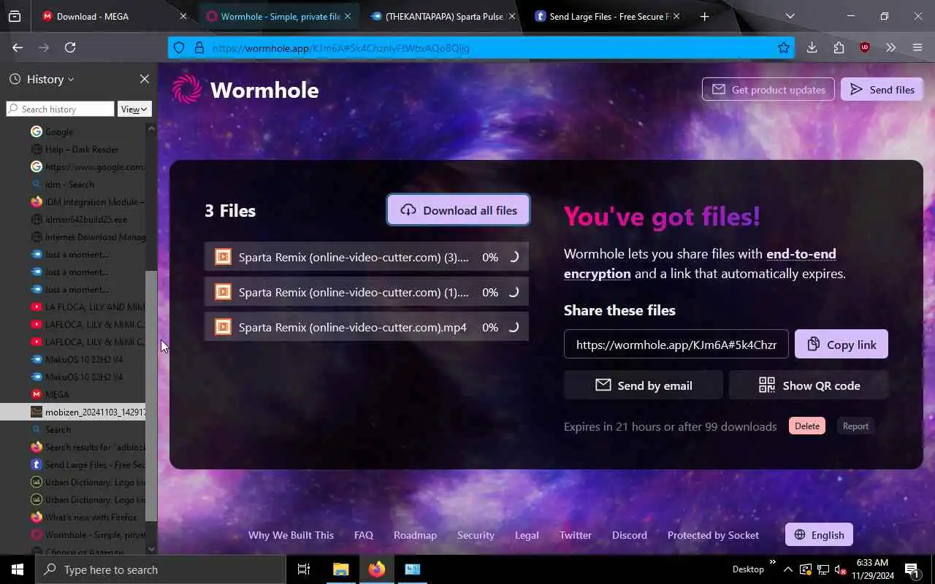Viewport: 935px width, 584px height.
Task: Open Protected by Socket link
Action: pos(713,535)
